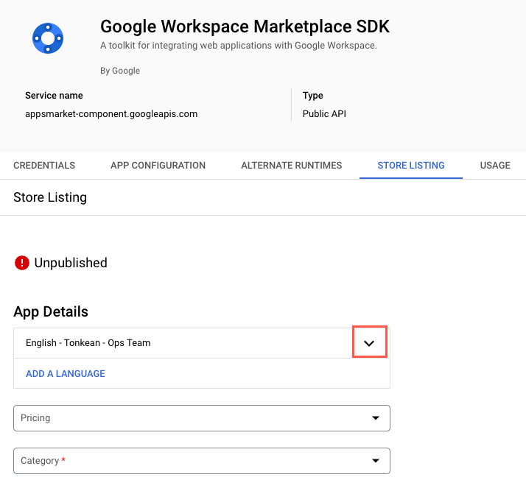Click the App Details section heading
The width and height of the screenshot is (526, 494).
point(51,311)
